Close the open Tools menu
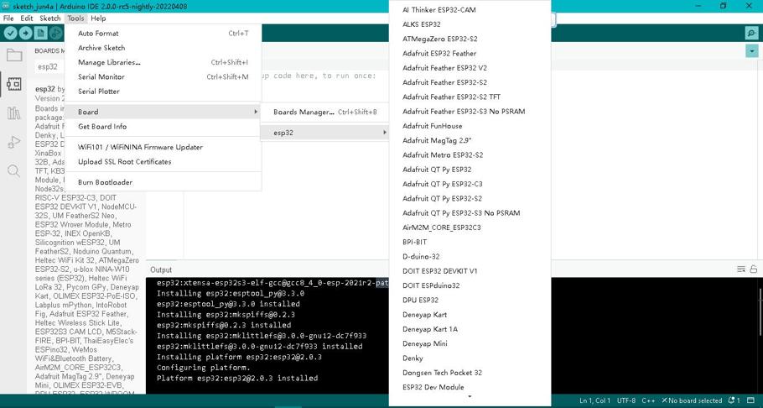Image resolution: width=763 pixels, height=408 pixels. (x=76, y=18)
